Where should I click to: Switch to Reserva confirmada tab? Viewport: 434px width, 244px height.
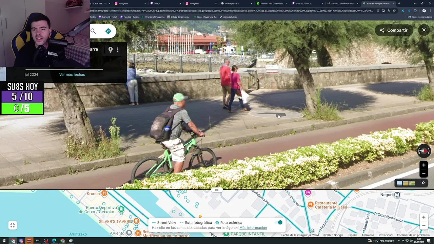click(x=342, y=3)
